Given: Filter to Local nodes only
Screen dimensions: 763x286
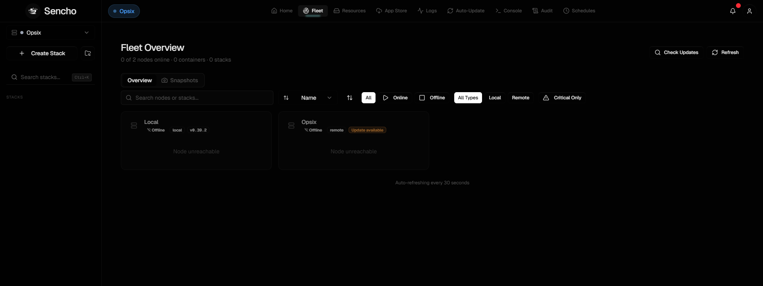Looking at the screenshot, I should pos(495,98).
